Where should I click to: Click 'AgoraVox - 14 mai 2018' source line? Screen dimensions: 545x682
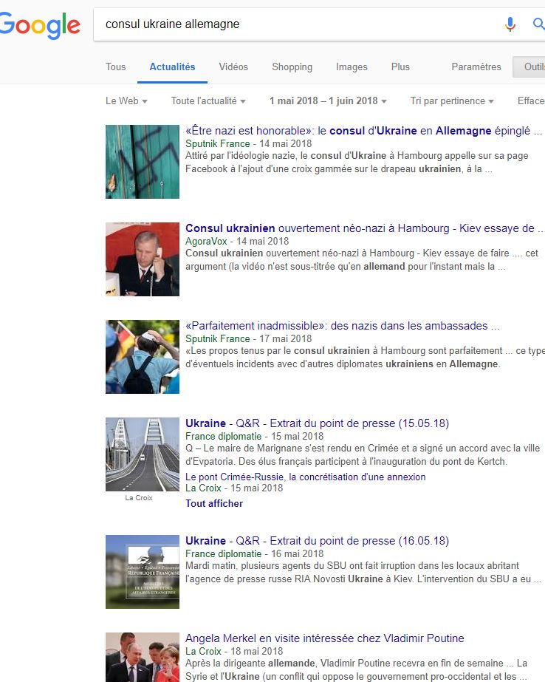coord(237,241)
